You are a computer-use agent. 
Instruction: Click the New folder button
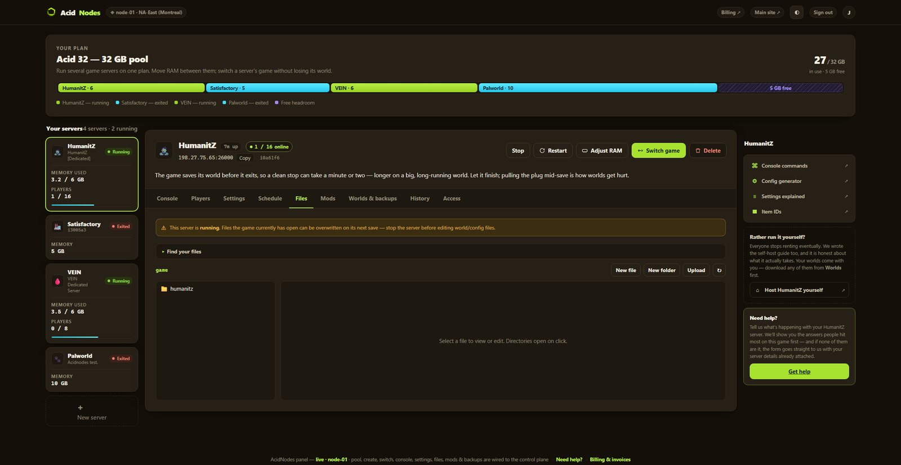pos(662,270)
